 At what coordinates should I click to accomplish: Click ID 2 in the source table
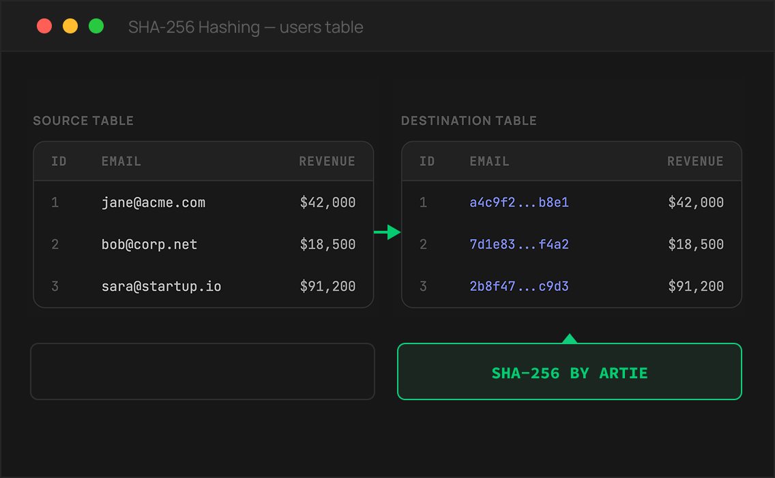tap(55, 244)
